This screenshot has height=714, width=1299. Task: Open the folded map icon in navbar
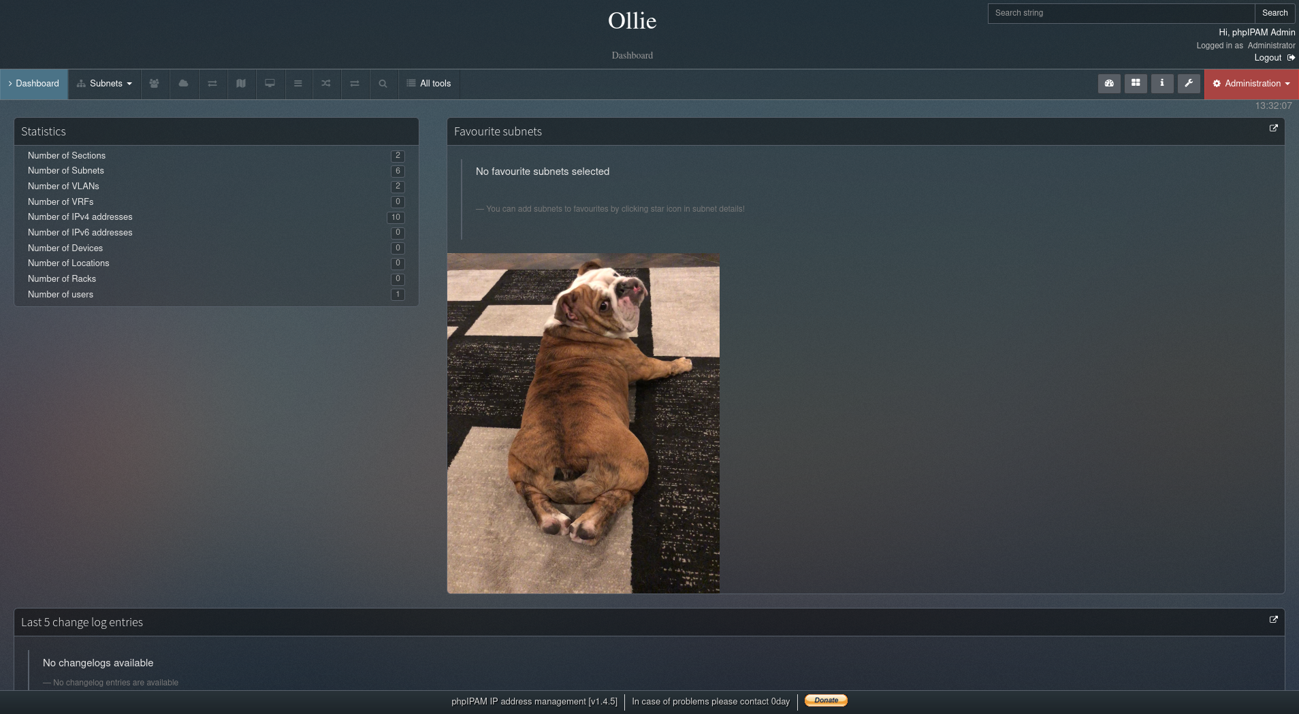(241, 84)
